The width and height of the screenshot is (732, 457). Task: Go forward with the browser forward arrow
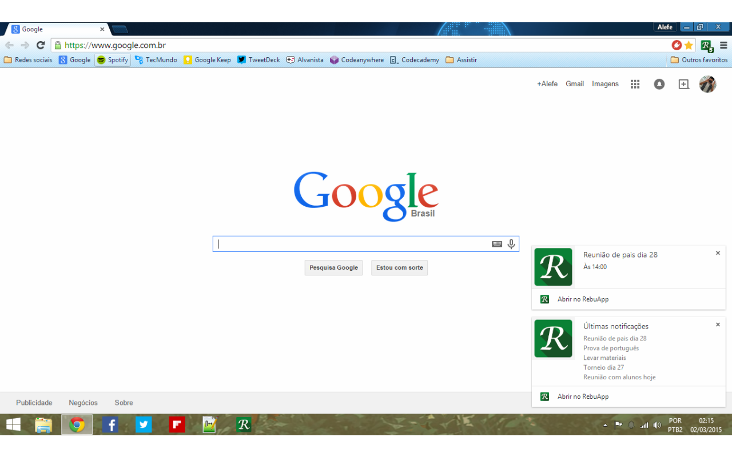25,45
